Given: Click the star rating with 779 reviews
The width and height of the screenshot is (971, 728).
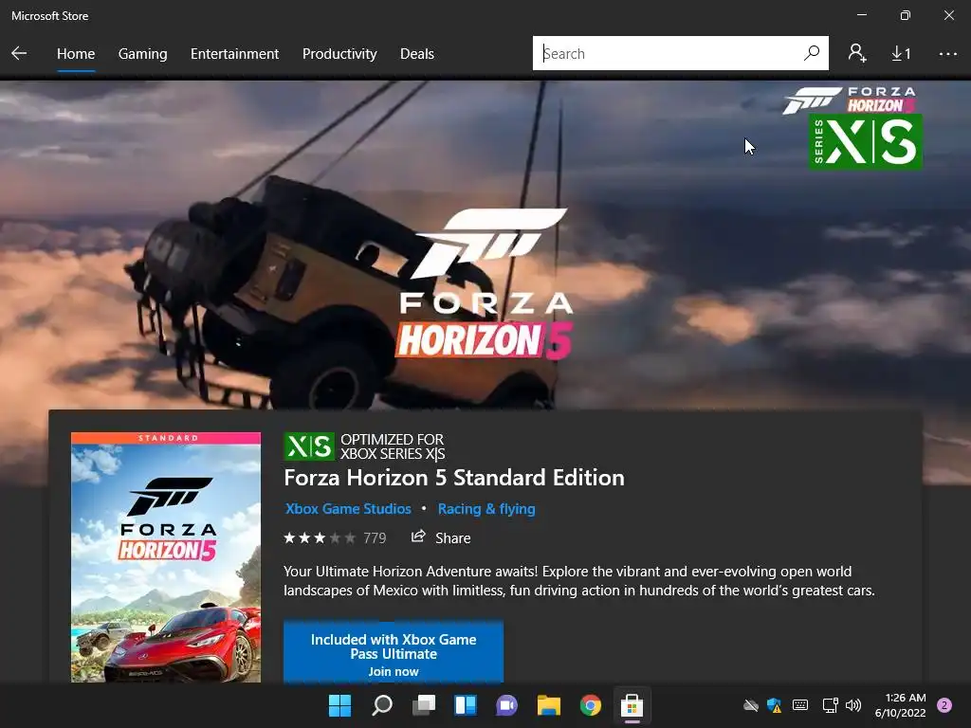Looking at the screenshot, I should coord(335,538).
